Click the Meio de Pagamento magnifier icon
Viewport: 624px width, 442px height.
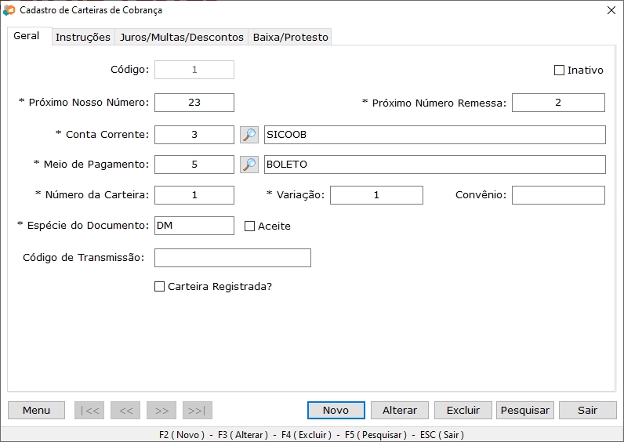(249, 165)
